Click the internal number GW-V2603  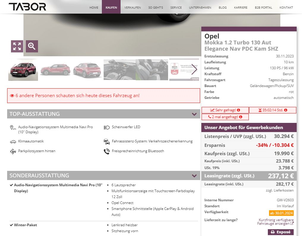[285, 200]
